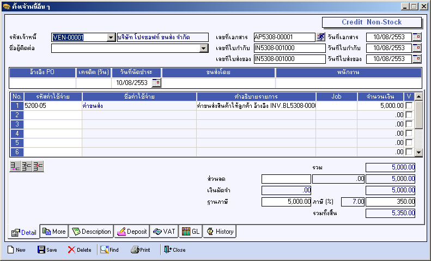Click the ส่วนลด discount input field
The width and height of the screenshot is (431, 261).
(x=286, y=179)
